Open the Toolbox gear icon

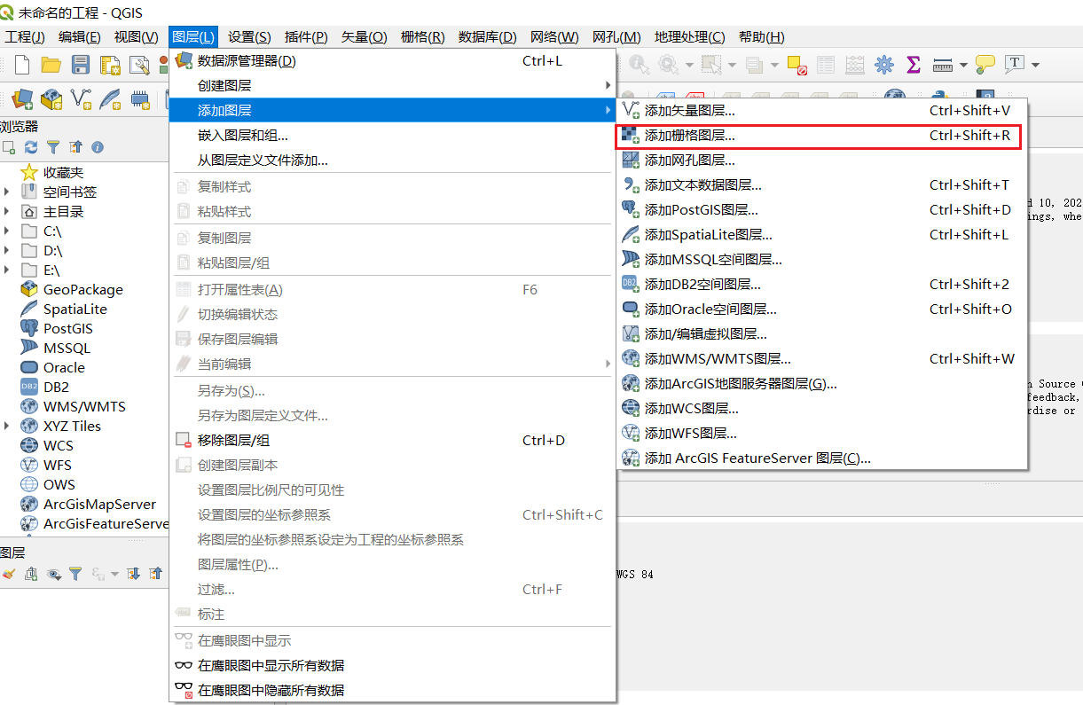point(884,65)
